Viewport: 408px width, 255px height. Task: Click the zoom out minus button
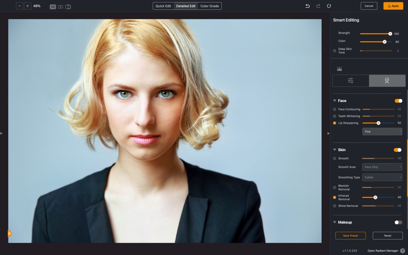(x=20, y=6)
